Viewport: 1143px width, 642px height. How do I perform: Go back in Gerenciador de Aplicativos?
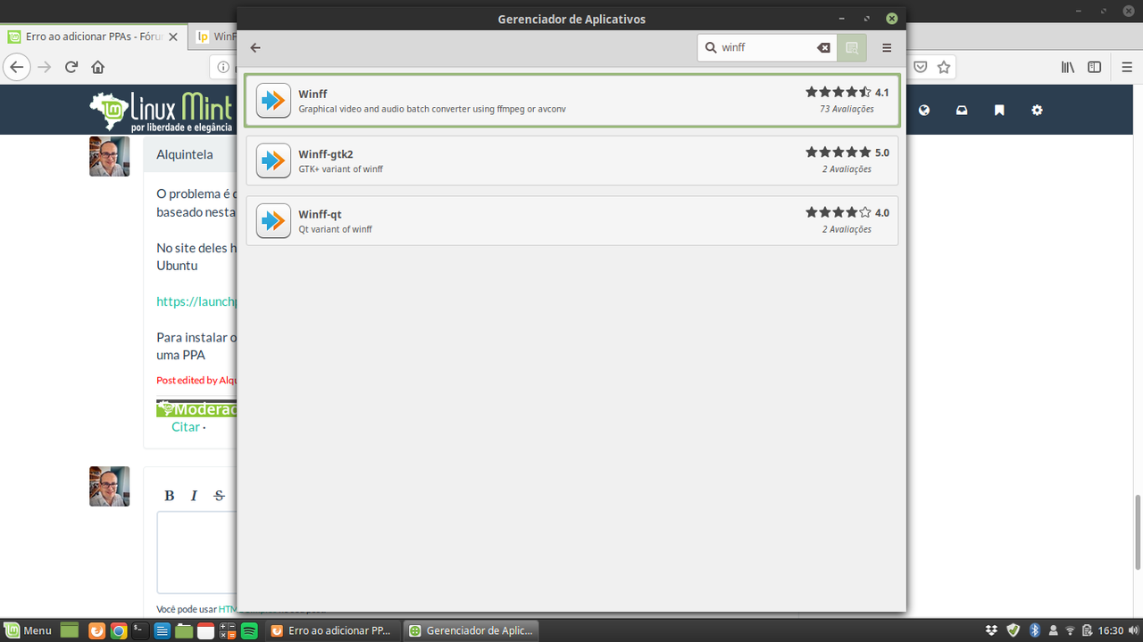255,48
